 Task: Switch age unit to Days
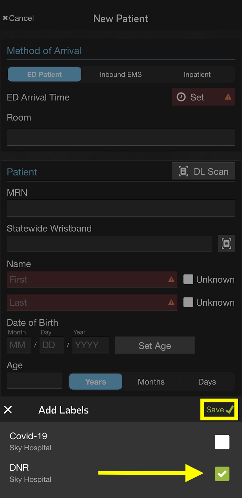pos(207,382)
